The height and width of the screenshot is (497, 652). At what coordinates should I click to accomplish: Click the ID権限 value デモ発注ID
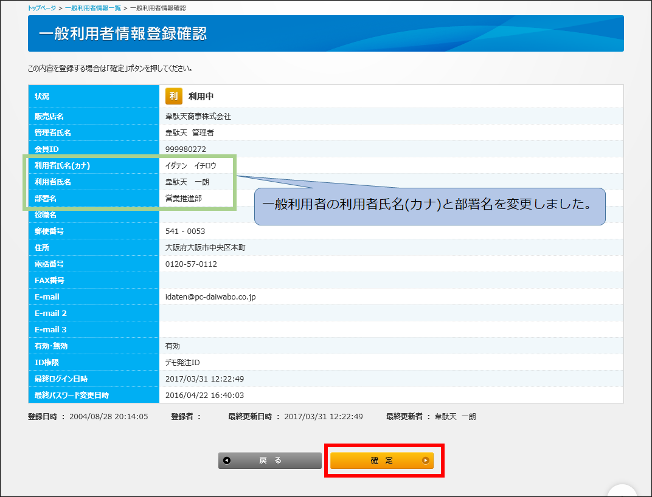click(x=182, y=363)
